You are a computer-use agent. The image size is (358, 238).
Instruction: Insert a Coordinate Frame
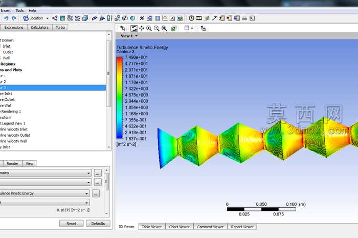102,18
